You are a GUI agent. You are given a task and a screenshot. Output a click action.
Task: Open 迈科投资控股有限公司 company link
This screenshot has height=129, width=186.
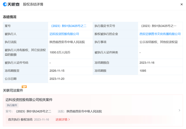[x=64, y=34]
